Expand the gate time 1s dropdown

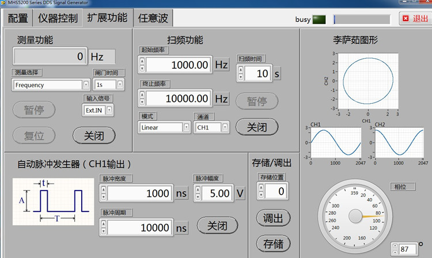[109, 85]
